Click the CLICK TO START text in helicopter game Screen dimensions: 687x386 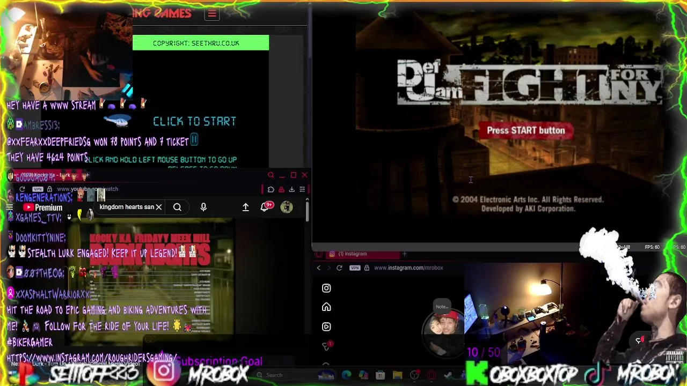tap(194, 121)
